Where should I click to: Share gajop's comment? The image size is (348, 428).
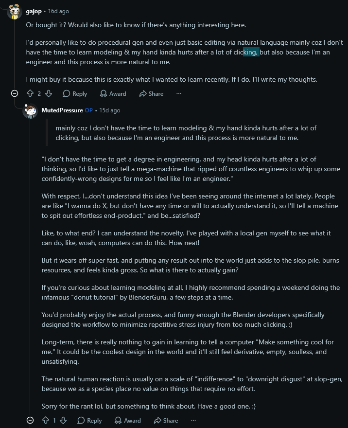tap(151, 93)
